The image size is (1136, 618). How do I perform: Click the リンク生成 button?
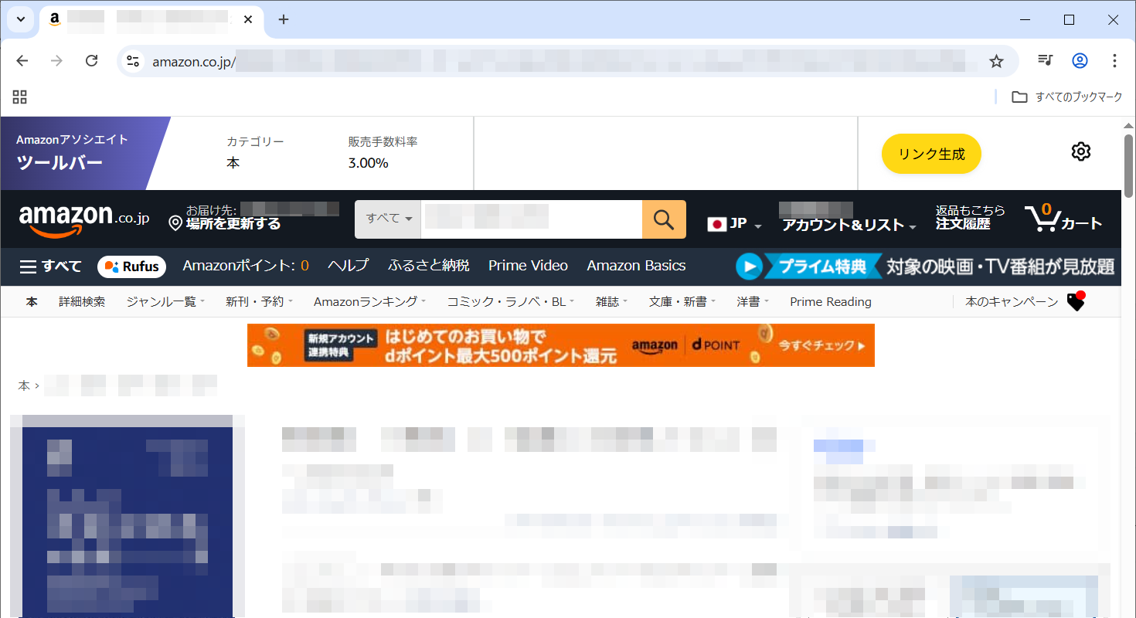[x=930, y=154]
